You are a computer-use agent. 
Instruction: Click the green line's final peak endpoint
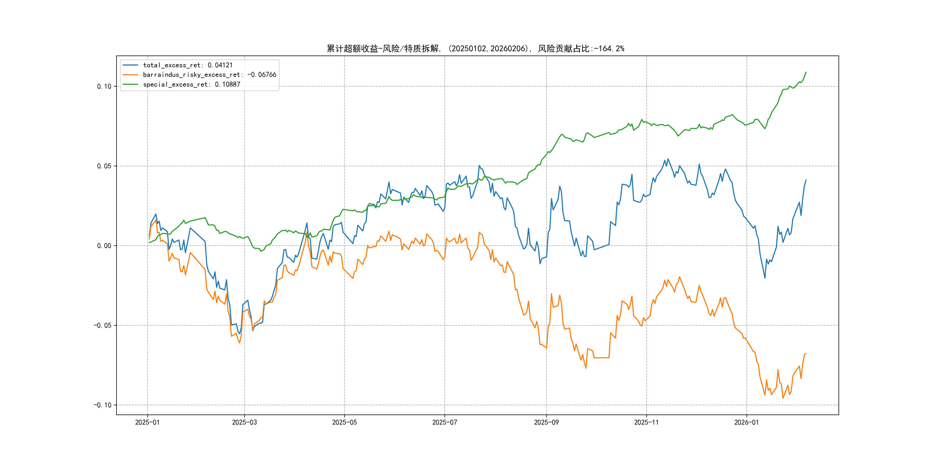[x=806, y=72]
